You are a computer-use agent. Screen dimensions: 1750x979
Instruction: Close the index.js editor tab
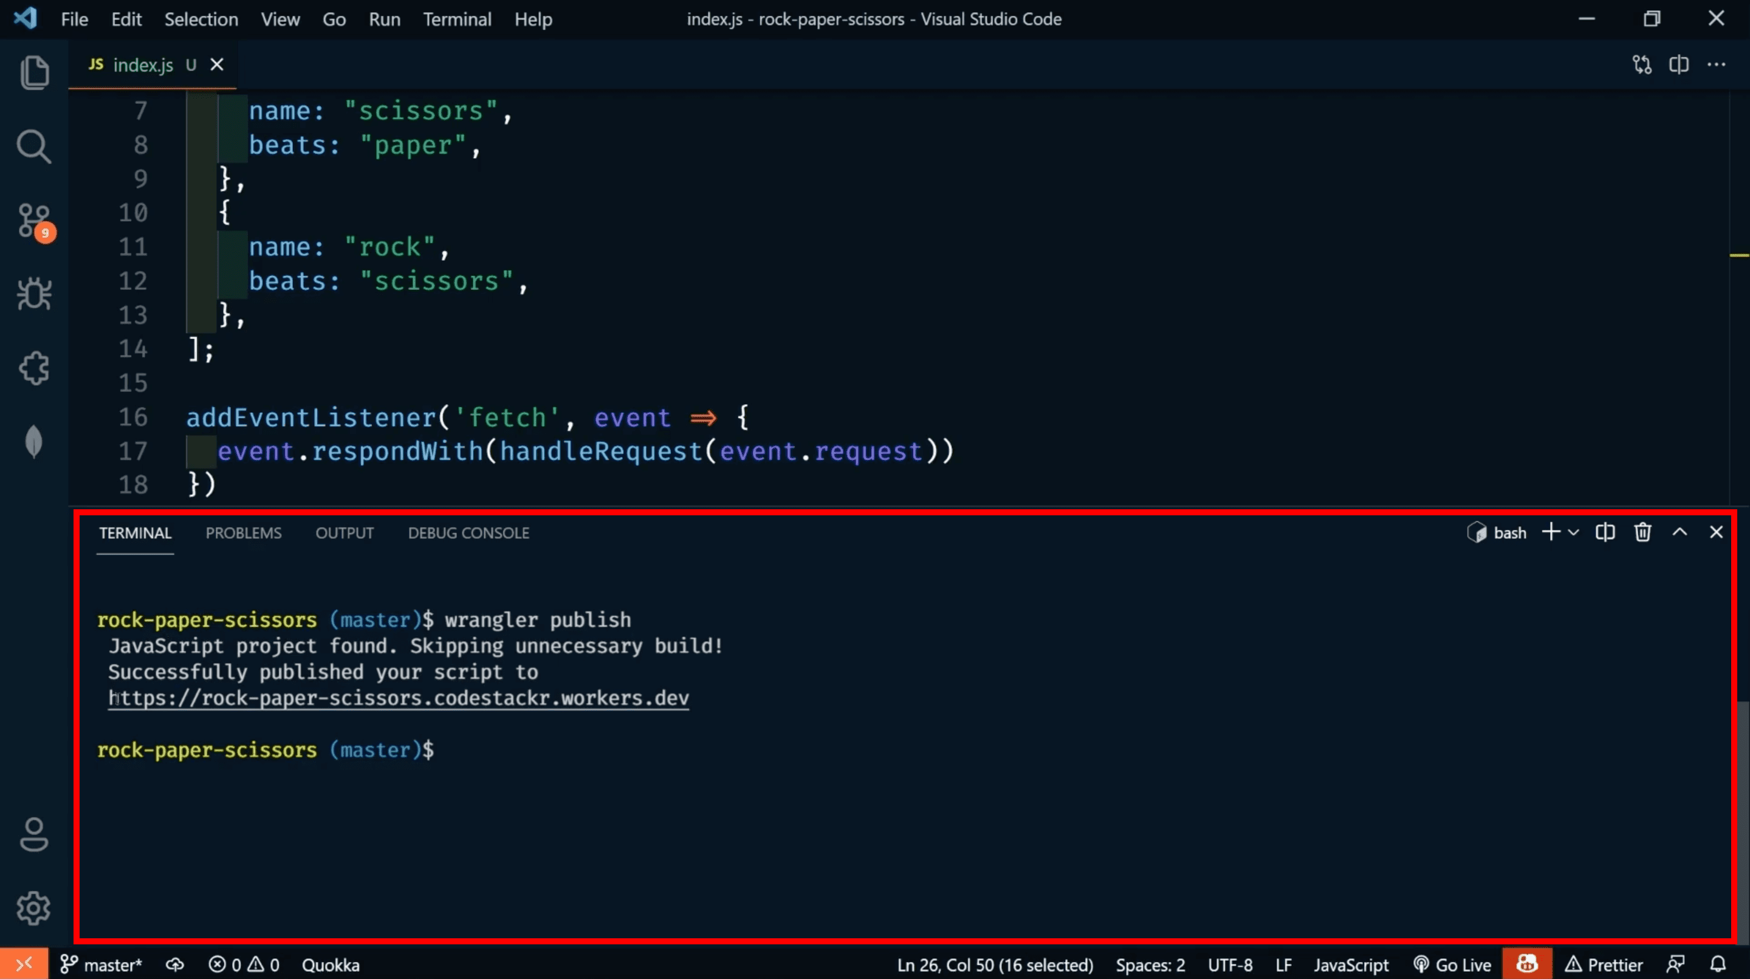[217, 64]
